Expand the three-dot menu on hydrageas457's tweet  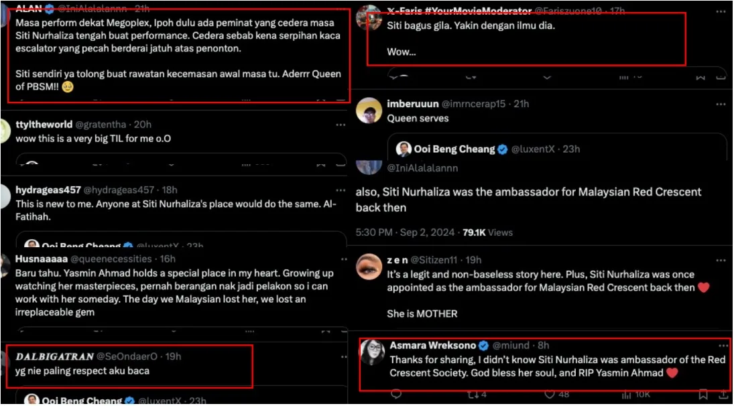click(x=341, y=190)
